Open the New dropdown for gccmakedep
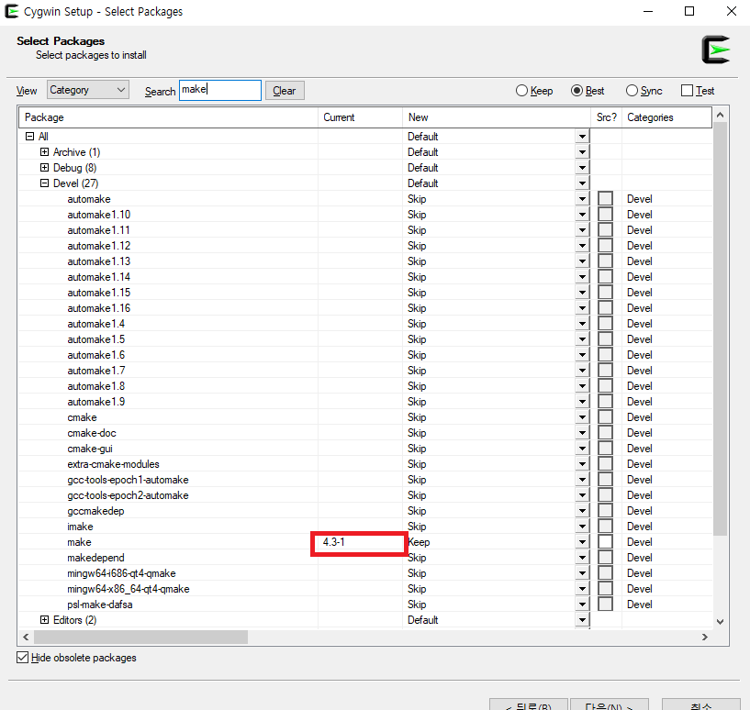Image resolution: width=750 pixels, height=710 pixels. 582,511
